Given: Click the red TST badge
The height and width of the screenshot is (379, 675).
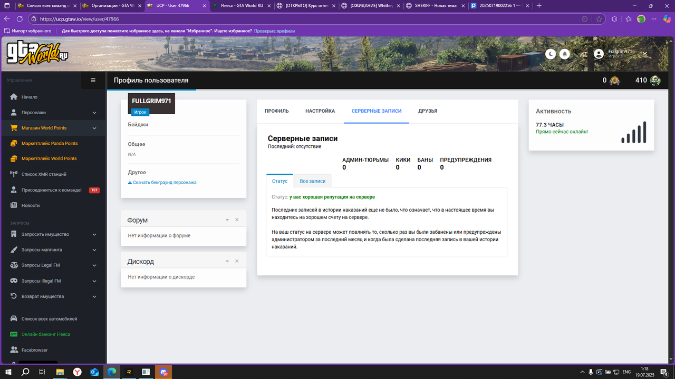Looking at the screenshot, I should click(94, 190).
